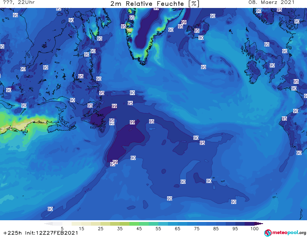Click the '75' color scale label

pyautogui.click(x=196, y=229)
